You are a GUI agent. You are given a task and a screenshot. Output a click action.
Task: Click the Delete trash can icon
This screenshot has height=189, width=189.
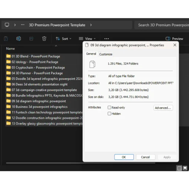(x=44, y=39)
